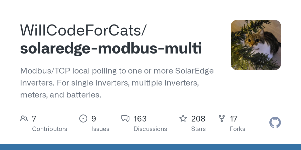Click the fork count 17

tap(234, 119)
